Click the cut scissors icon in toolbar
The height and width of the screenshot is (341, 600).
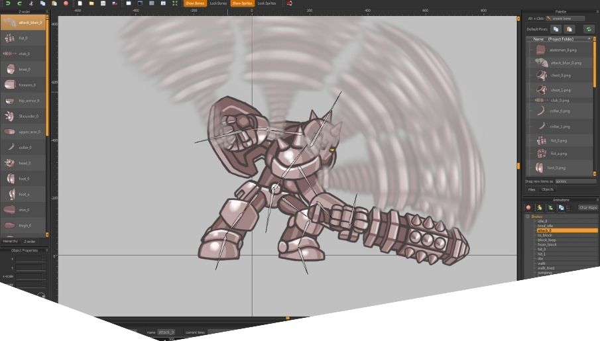(x=31, y=3)
